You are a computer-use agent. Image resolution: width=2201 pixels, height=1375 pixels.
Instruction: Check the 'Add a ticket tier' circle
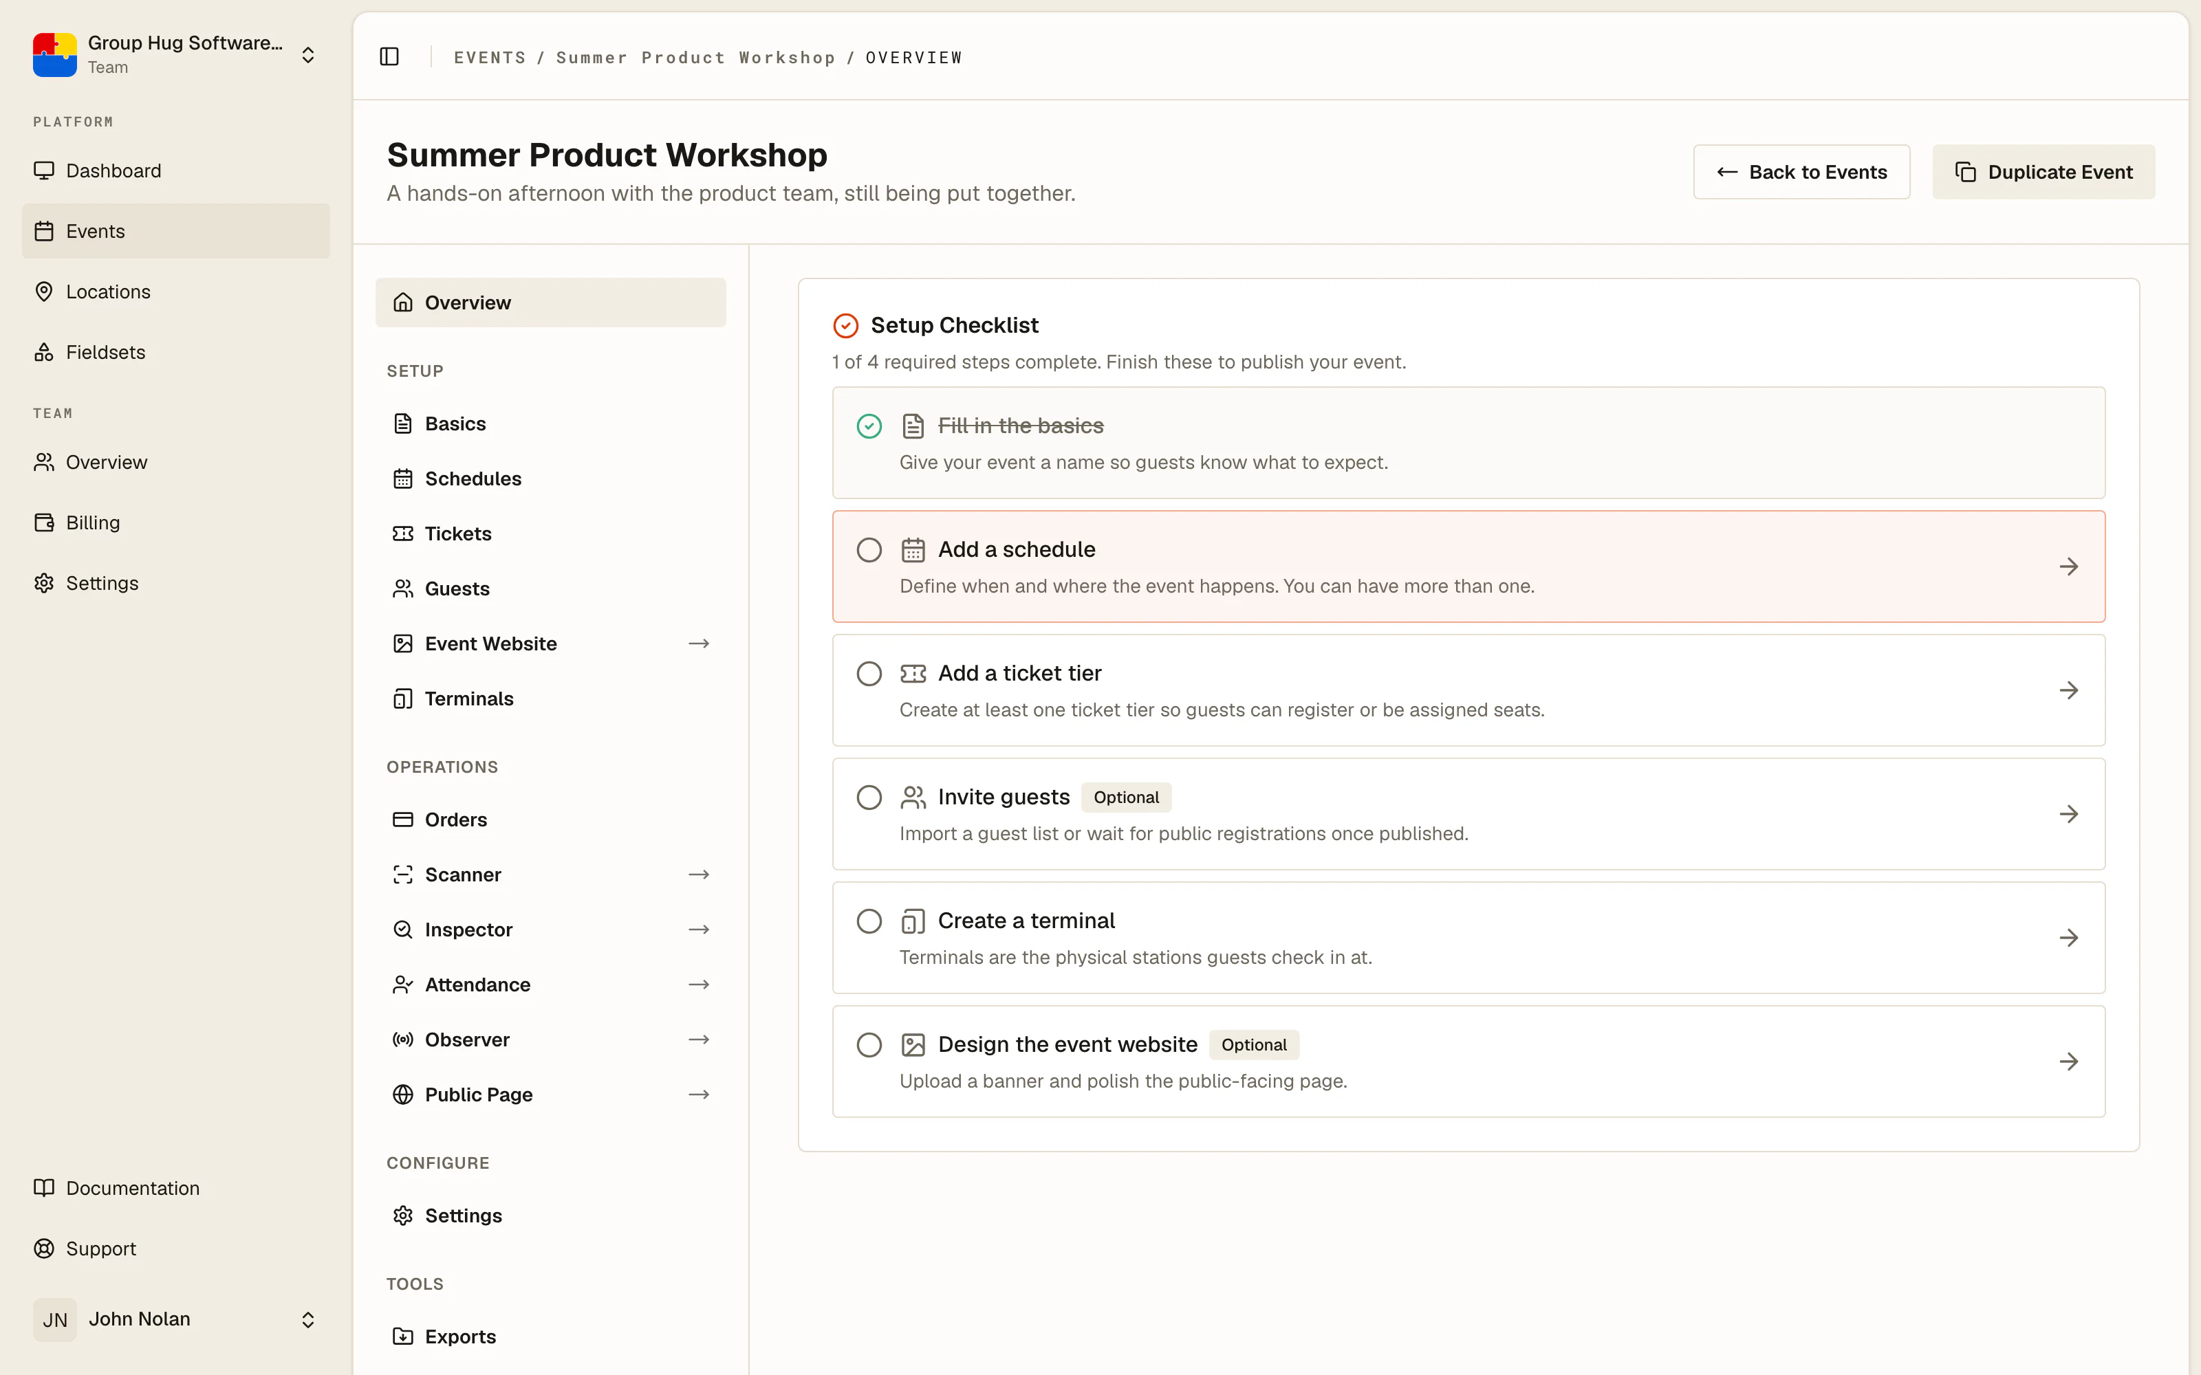(x=869, y=673)
